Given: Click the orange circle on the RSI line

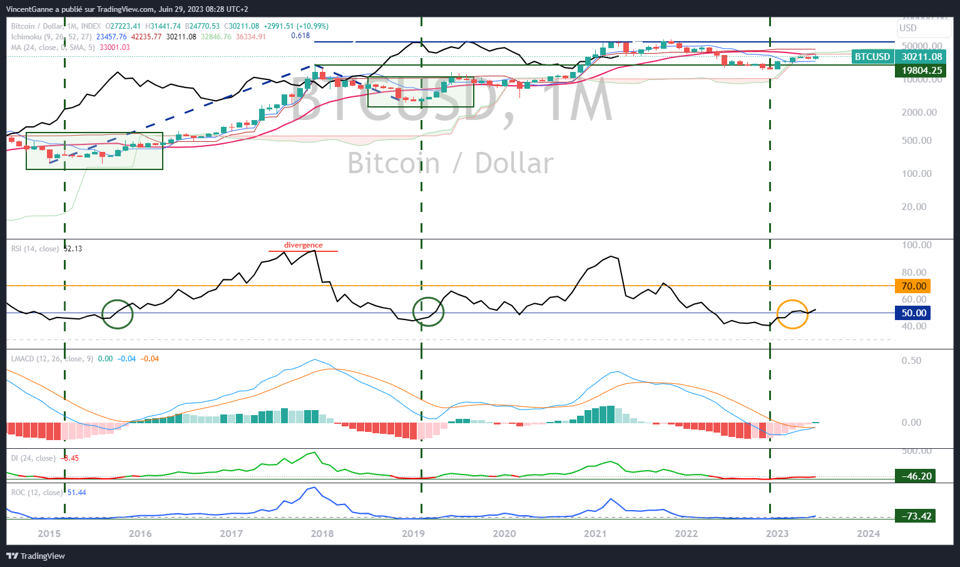Looking at the screenshot, I should coord(792,314).
